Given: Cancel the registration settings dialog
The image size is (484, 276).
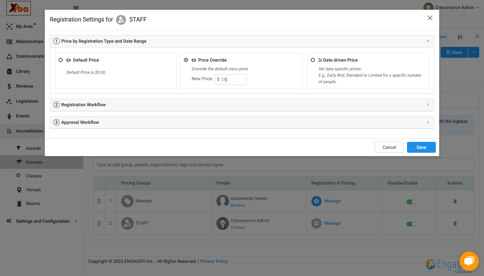Looking at the screenshot, I should tap(389, 147).
